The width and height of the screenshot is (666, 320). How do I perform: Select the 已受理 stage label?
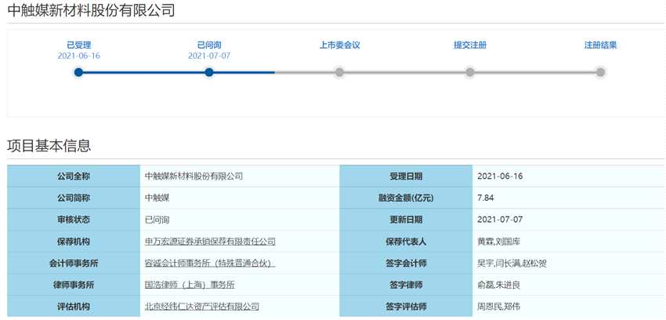pos(79,45)
